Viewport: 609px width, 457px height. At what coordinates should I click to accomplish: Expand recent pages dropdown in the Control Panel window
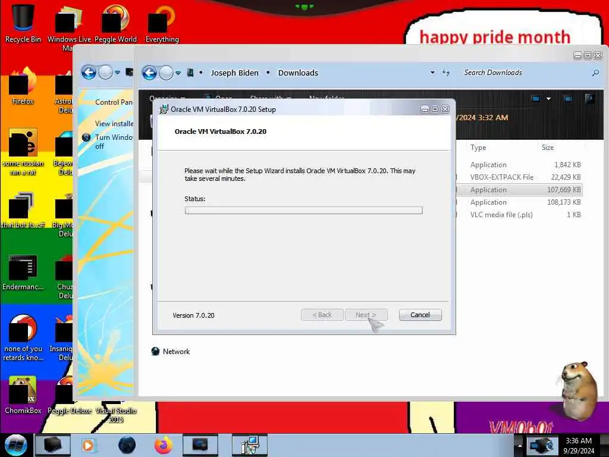pyautogui.click(x=117, y=73)
